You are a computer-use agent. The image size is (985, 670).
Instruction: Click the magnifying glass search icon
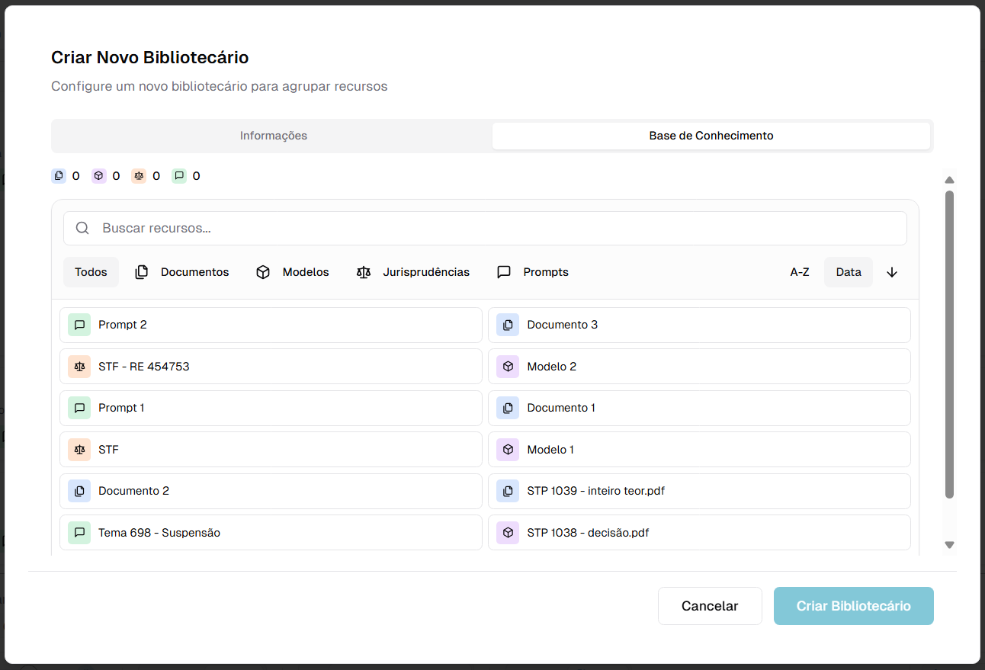82,228
